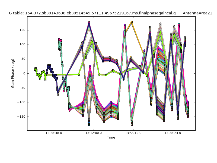
Task: Click the 50 y-axis tick label
Action: [x=23, y=59]
